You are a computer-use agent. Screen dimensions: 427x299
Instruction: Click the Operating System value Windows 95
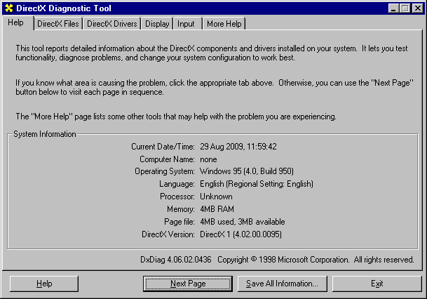(246, 171)
